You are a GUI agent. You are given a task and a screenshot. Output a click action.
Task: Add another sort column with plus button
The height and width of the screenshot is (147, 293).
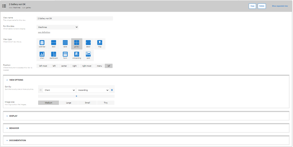[77, 96]
